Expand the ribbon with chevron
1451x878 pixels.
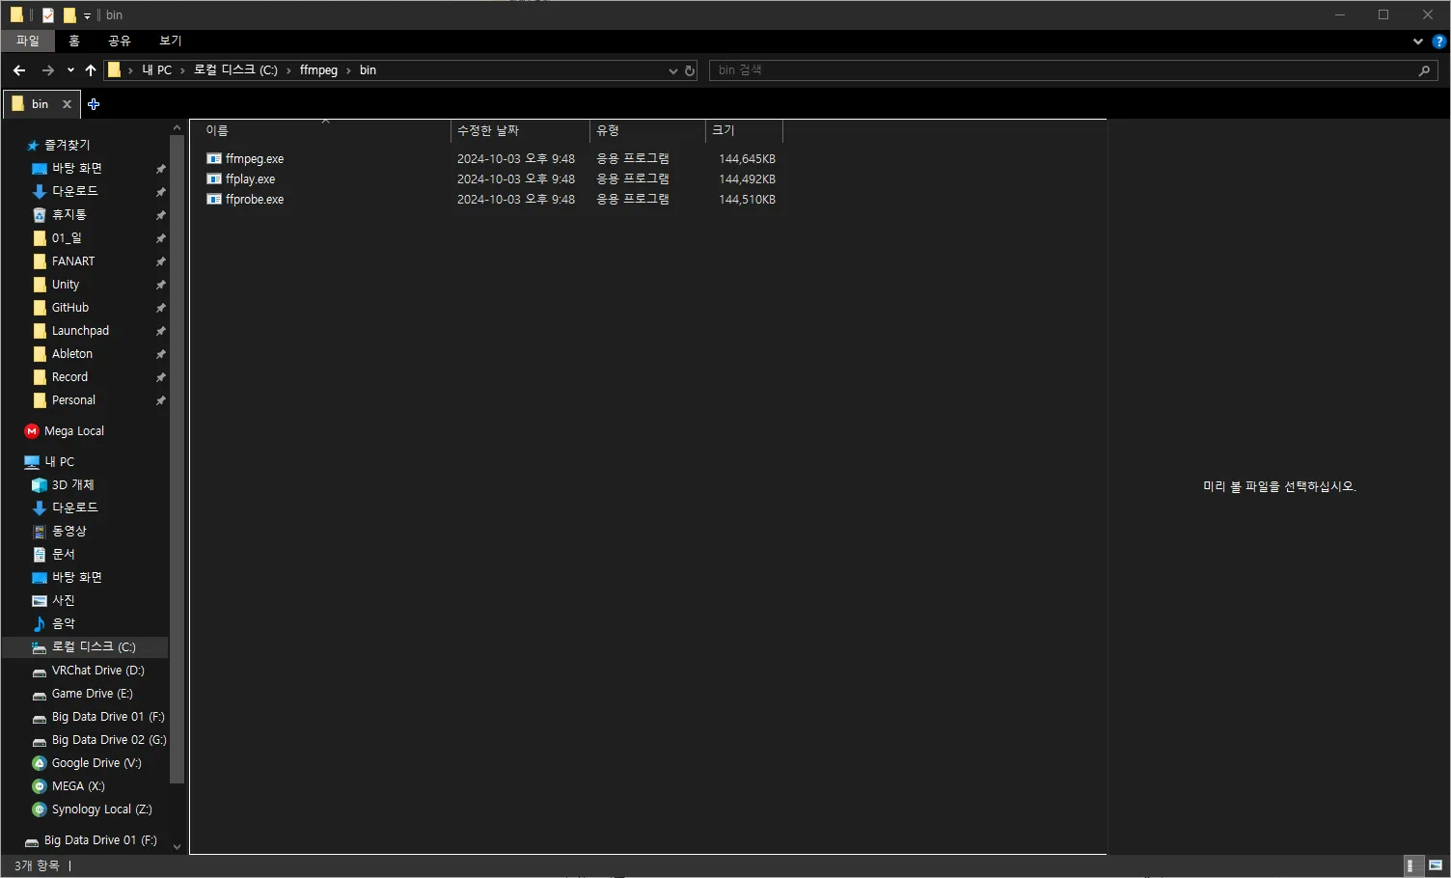(1417, 41)
